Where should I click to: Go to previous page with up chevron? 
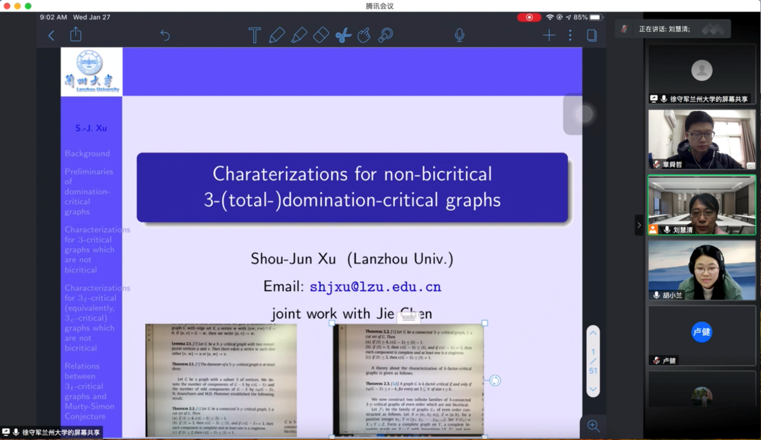point(593,333)
